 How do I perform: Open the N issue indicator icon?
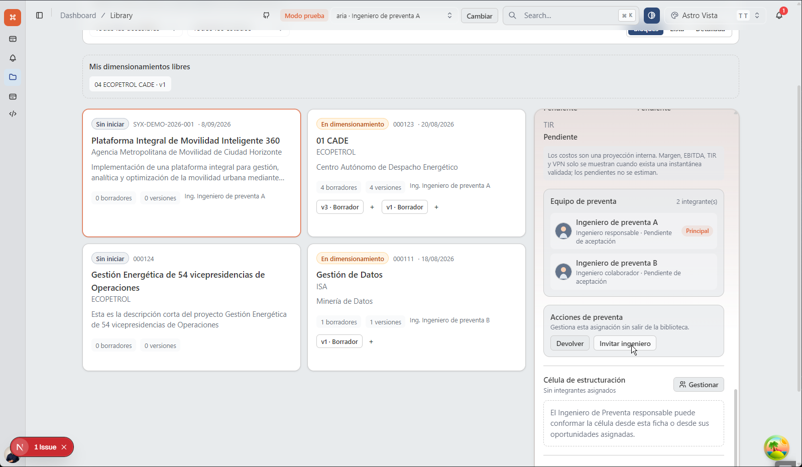tap(20, 447)
